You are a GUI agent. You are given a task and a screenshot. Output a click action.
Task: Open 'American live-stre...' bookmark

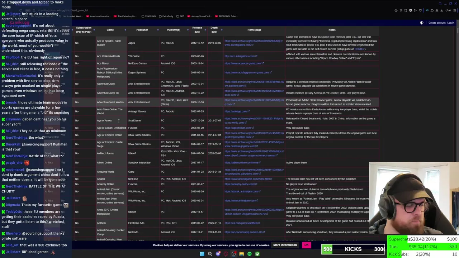[98, 16]
